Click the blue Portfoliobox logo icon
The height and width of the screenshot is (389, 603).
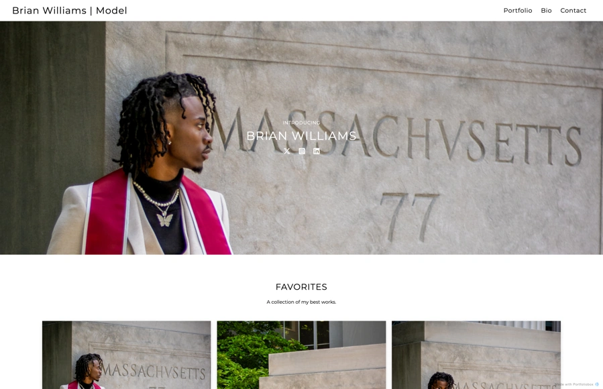click(597, 384)
